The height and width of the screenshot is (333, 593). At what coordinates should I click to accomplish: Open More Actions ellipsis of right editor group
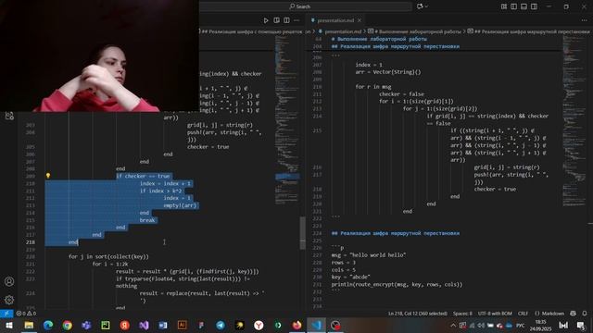point(585,20)
